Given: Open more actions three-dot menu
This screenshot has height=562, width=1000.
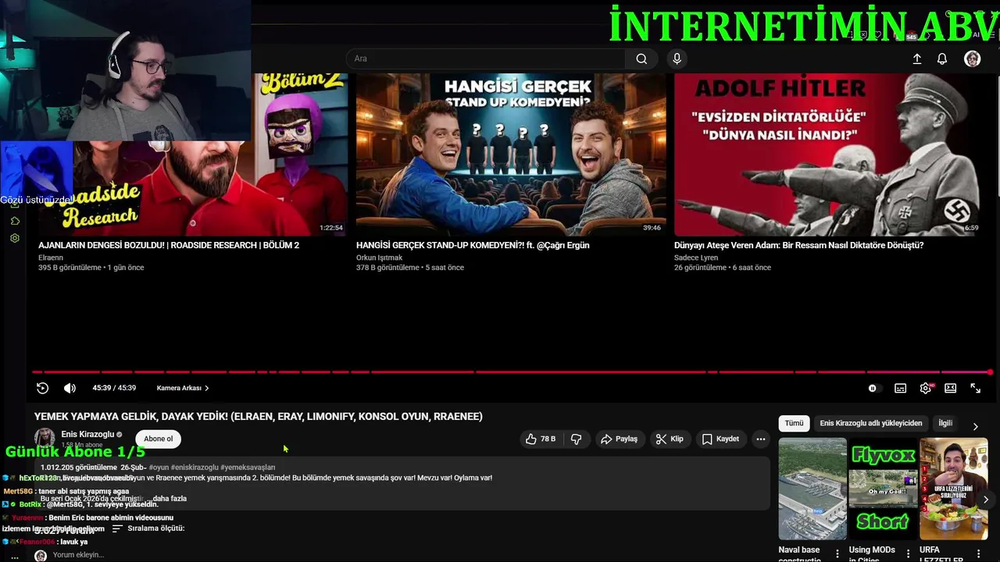Looking at the screenshot, I should pos(760,439).
